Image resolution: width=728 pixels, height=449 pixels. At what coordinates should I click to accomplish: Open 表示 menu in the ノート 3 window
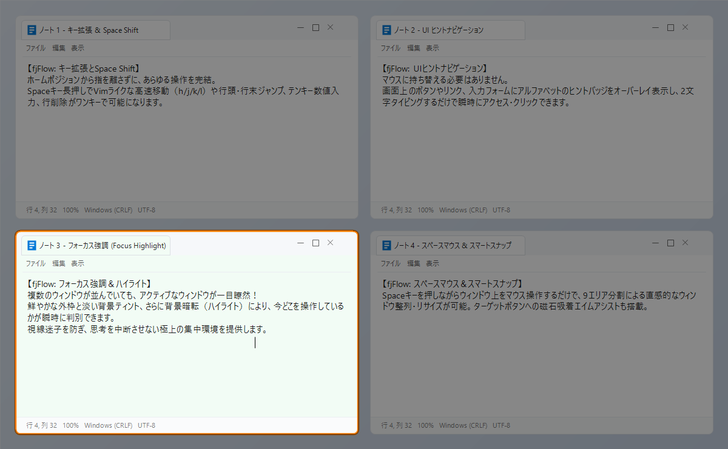click(78, 263)
